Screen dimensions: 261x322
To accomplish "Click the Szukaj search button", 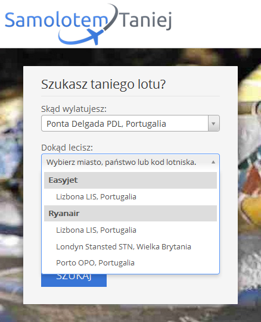I will pos(74,280).
